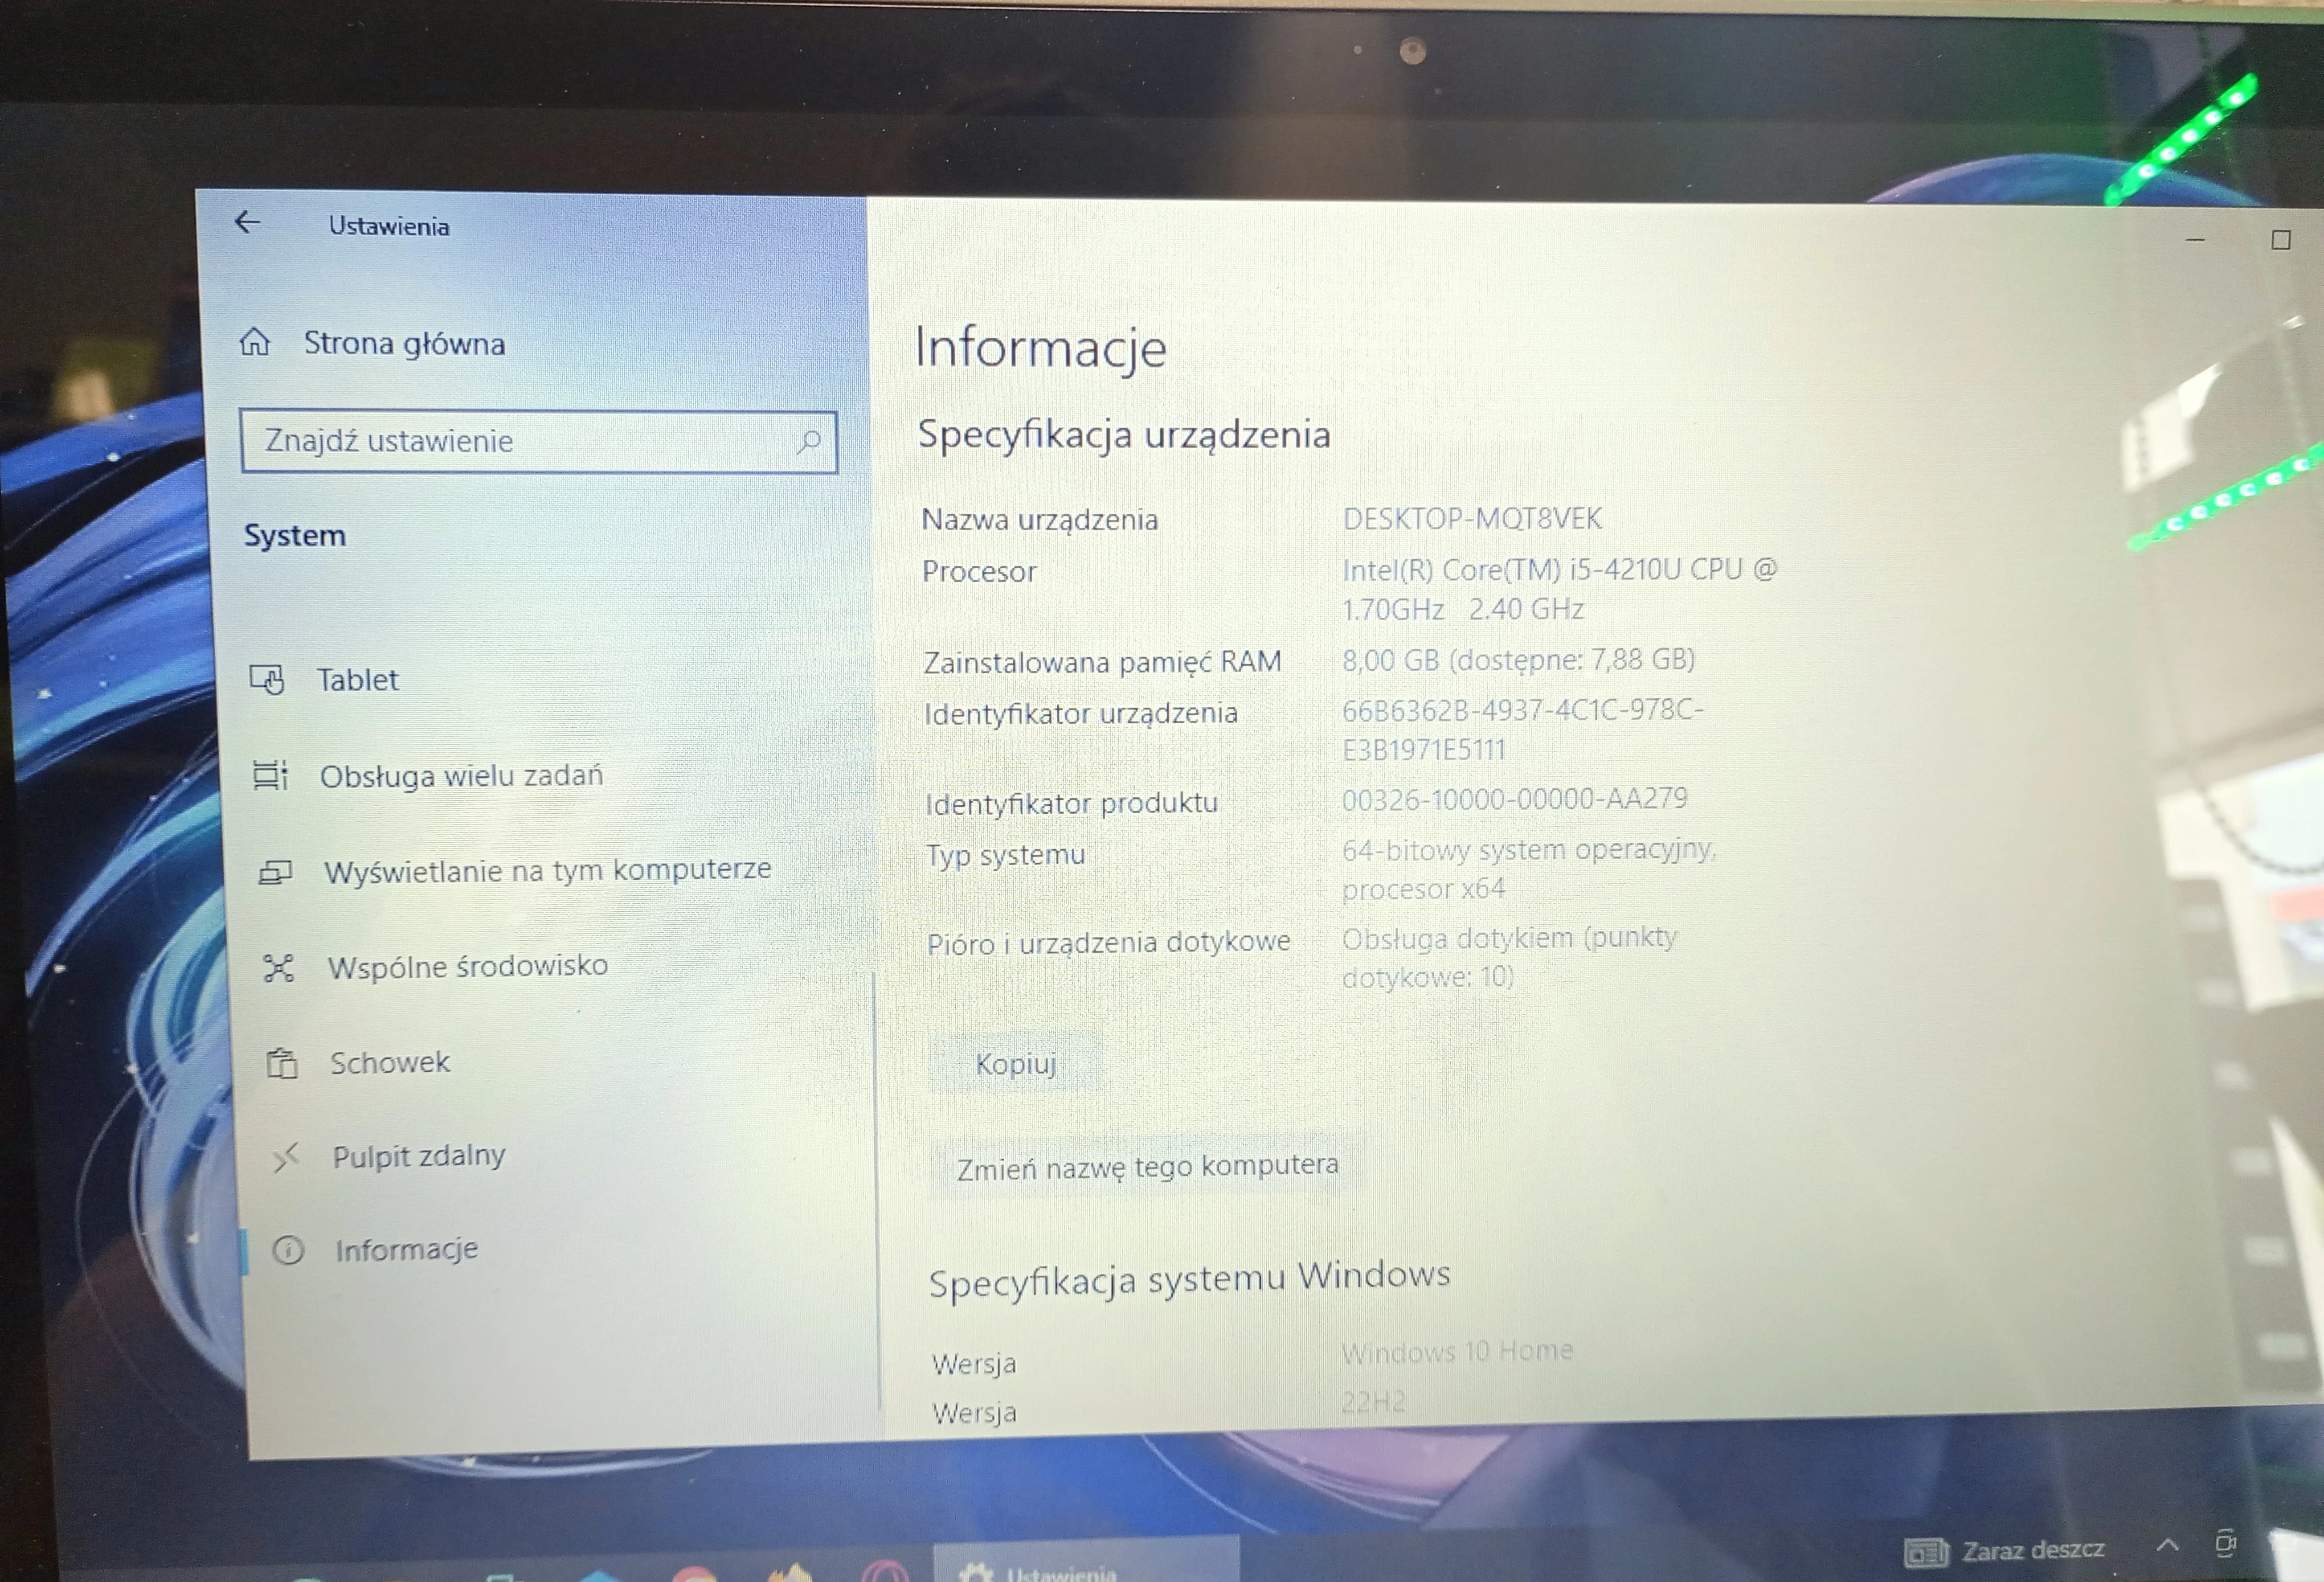Open Tablet settings page
The width and height of the screenshot is (2324, 1582).
coord(358,680)
